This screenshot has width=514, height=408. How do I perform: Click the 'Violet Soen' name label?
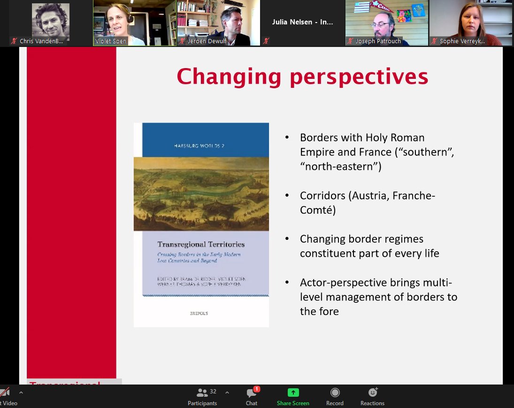(x=110, y=41)
